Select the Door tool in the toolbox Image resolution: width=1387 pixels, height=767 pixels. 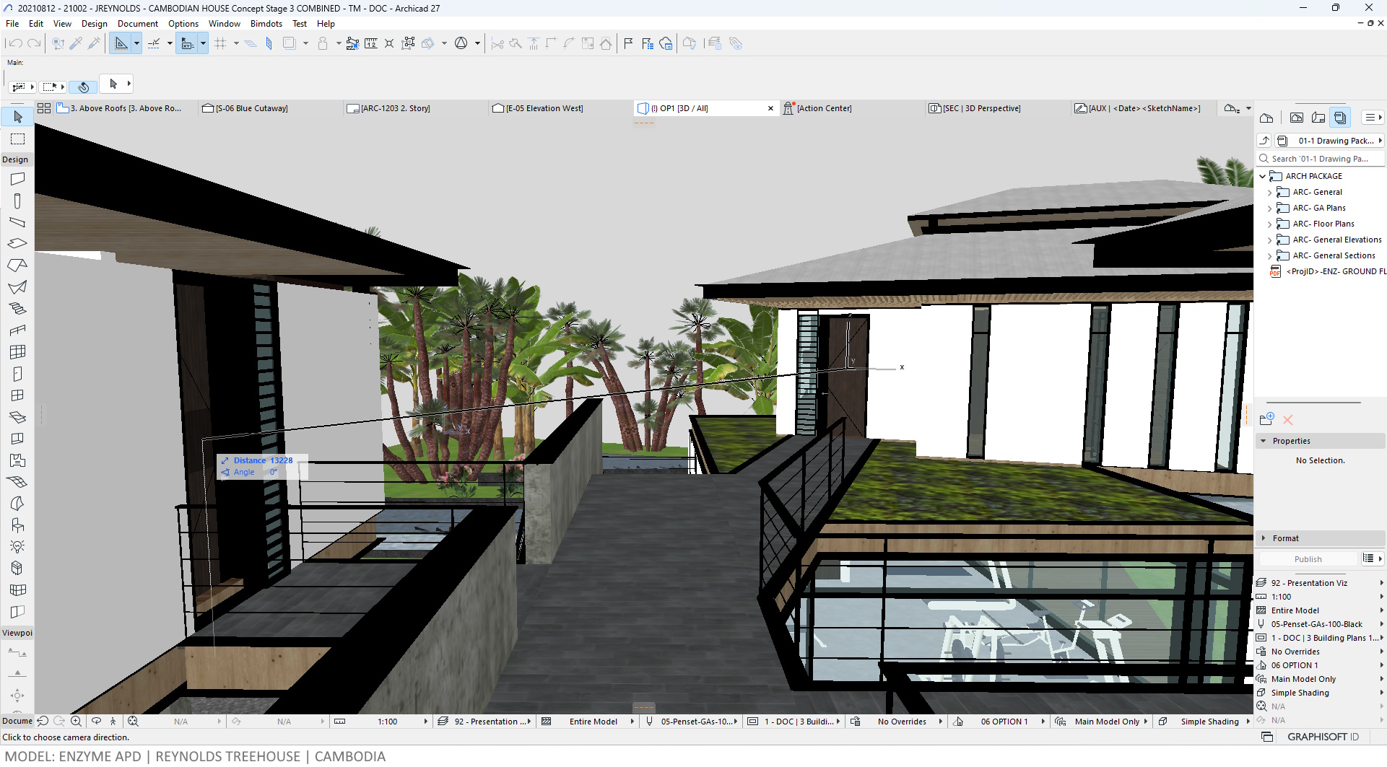click(18, 374)
